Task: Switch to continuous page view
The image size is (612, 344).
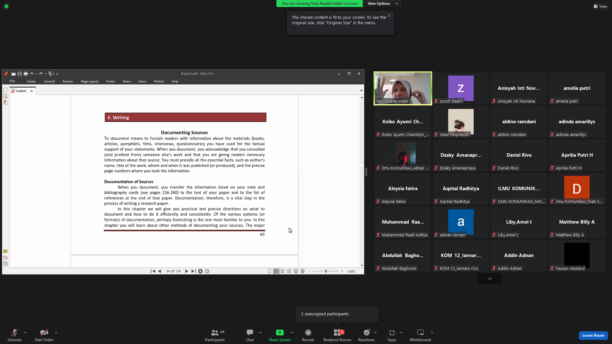Action: [x=276, y=271]
